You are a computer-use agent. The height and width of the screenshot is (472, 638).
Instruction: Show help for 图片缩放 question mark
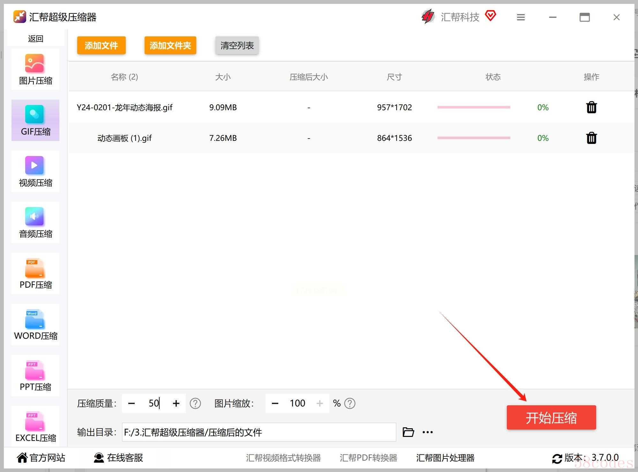[350, 403]
